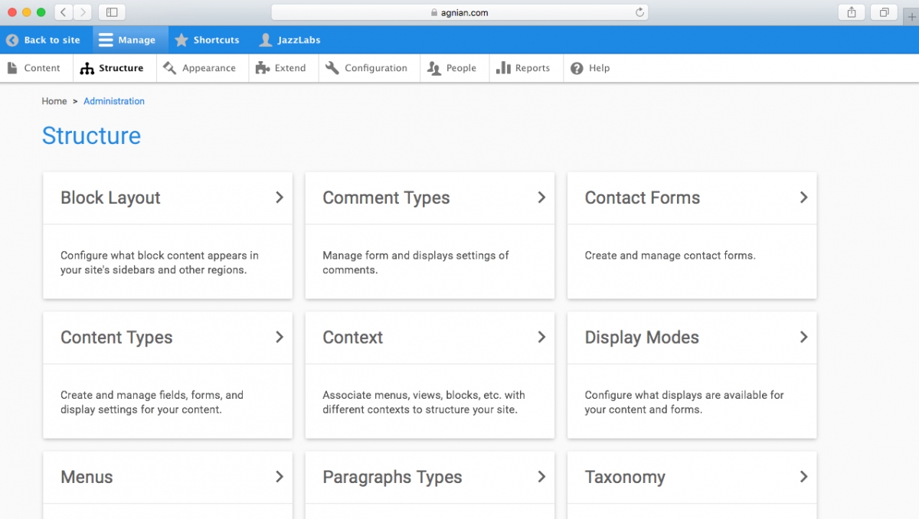Open the Configuration menu label
Viewport: 919px width, 519px height.
[x=376, y=68]
